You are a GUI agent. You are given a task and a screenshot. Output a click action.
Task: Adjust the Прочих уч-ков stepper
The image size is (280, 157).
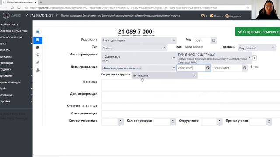click(x=269, y=122)
